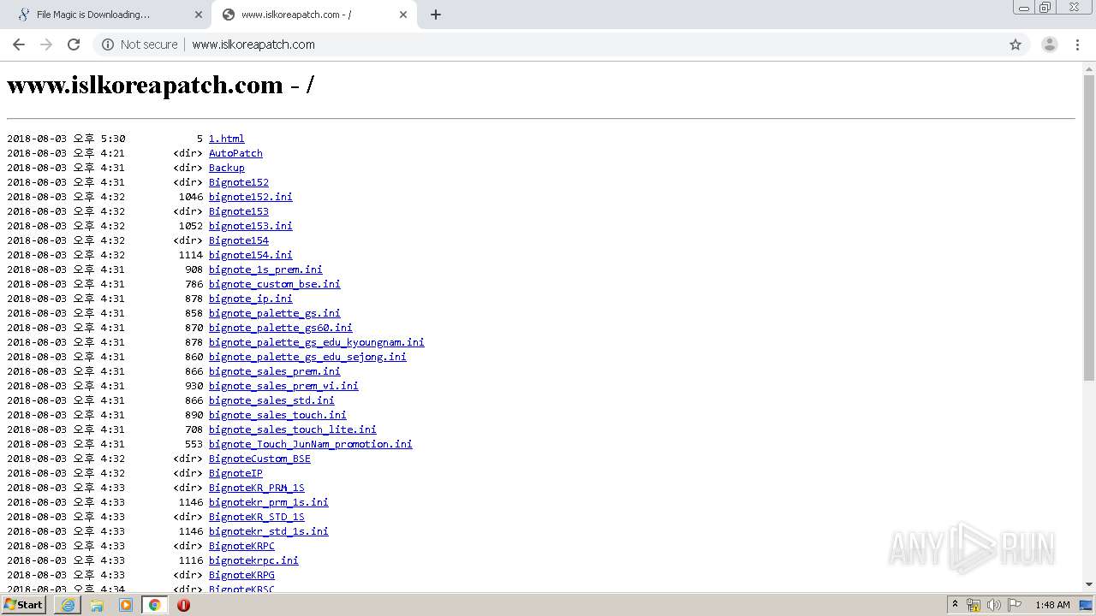Open bignote_sales_touch_lite.ini

(293, 429)
